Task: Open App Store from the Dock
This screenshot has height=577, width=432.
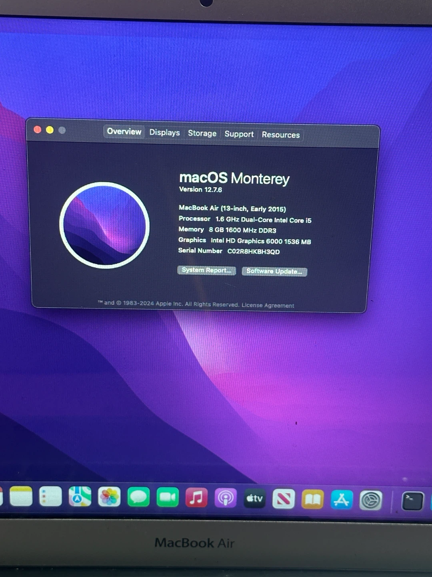Action: pos(342,500)
